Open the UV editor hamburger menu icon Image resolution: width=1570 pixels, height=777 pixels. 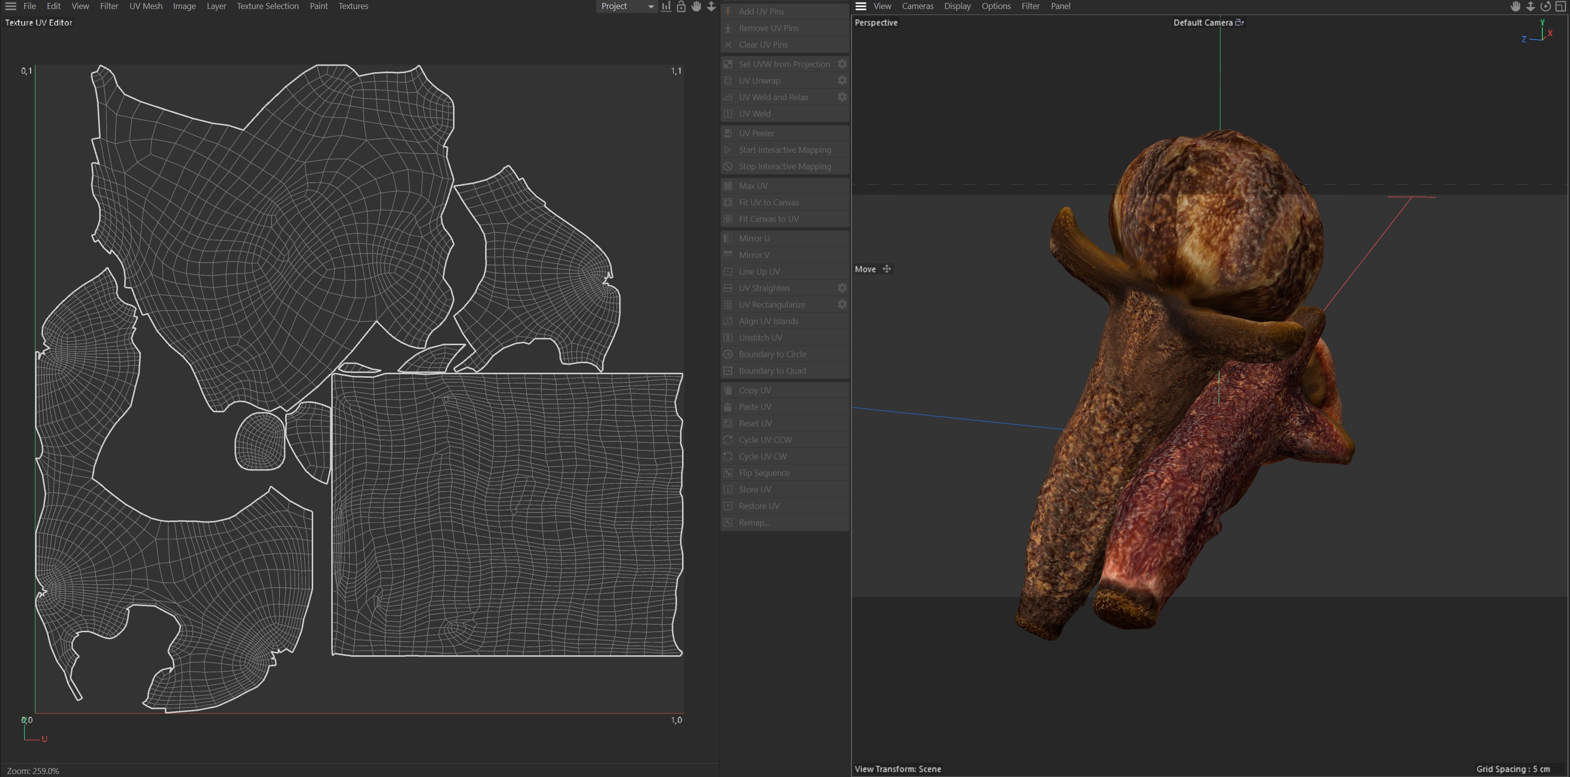click(x=11, y=6)
